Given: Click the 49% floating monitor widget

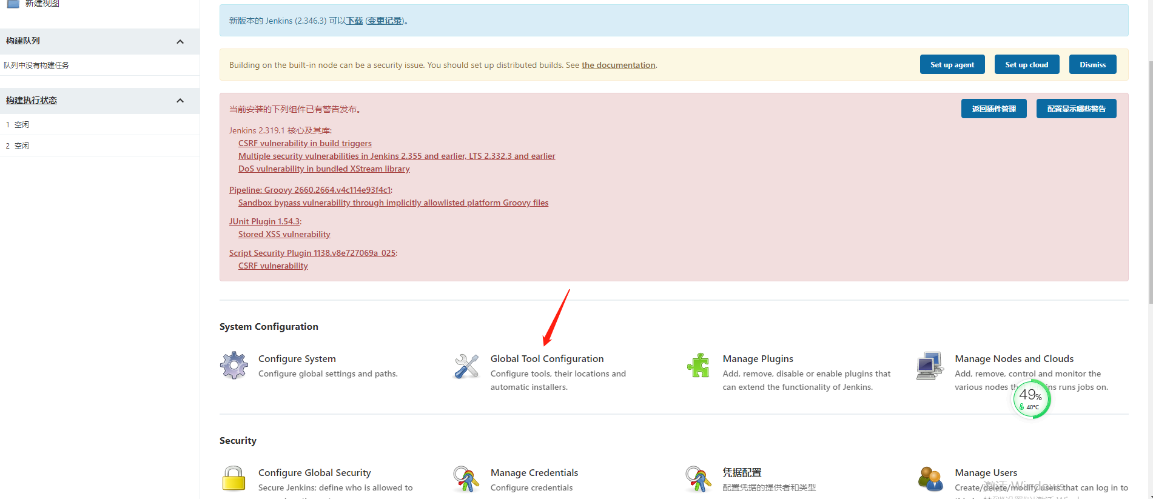Looking at the screenshot, I should pos(1031,398).
